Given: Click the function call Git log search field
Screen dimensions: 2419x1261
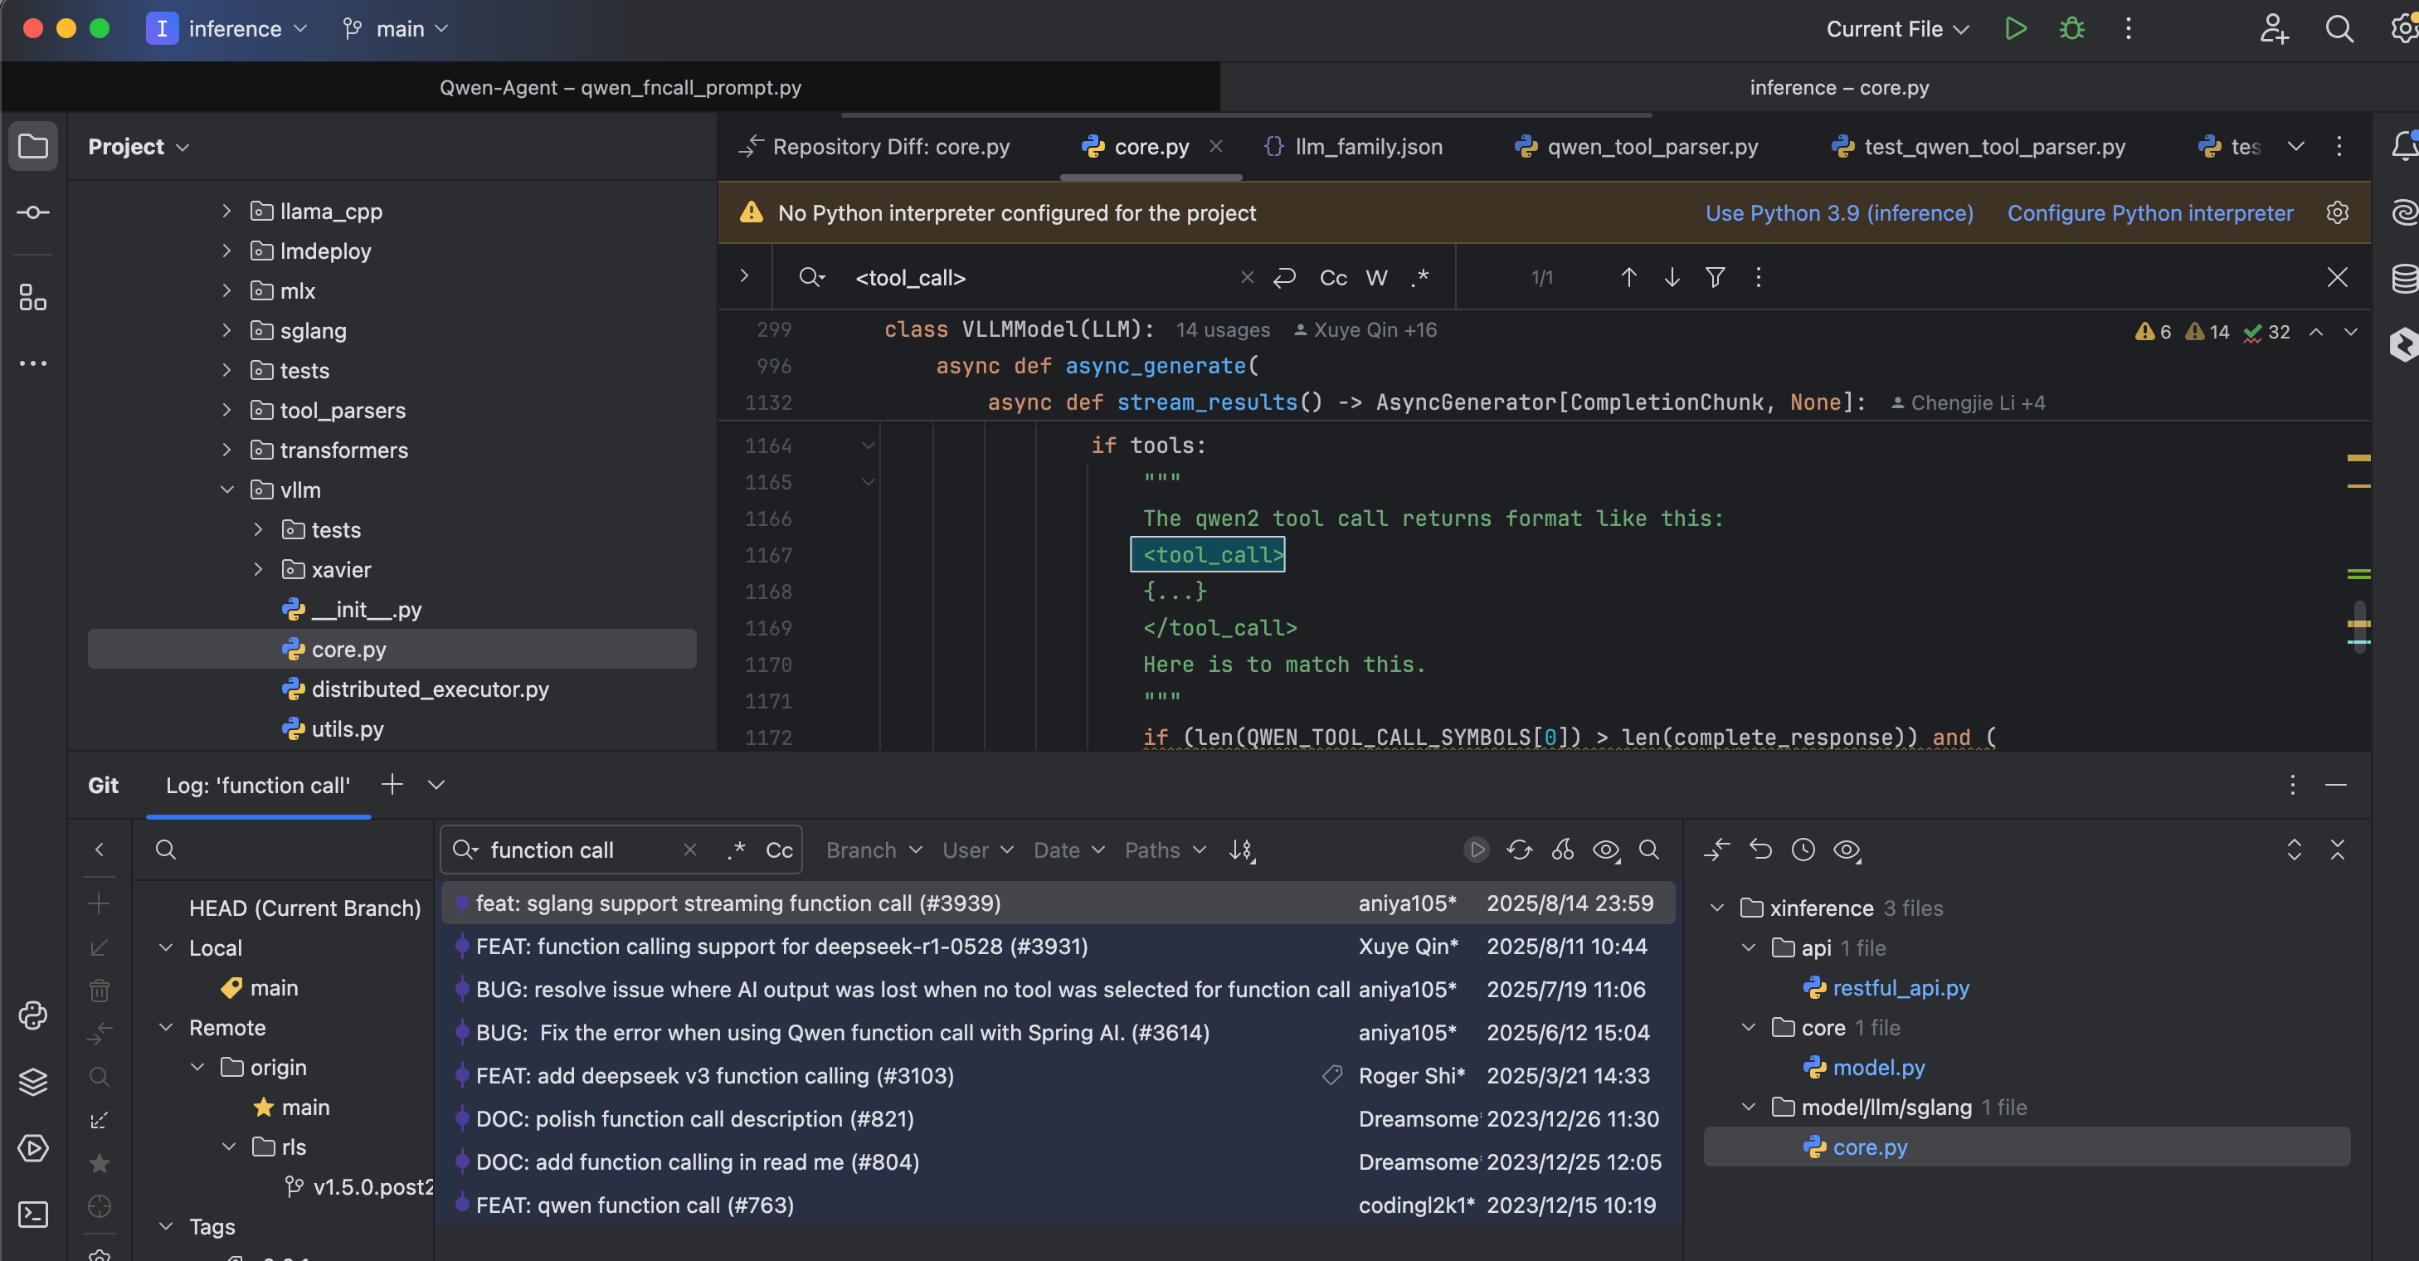Looking at the screenshot, I should 582,850.
